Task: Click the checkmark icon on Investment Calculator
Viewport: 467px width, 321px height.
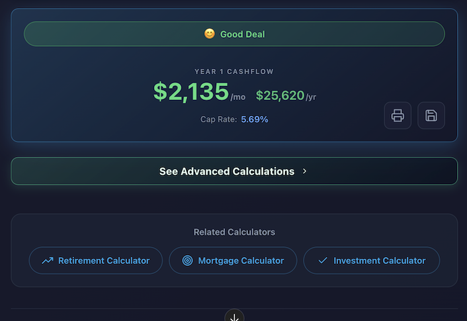Action: 323,261
